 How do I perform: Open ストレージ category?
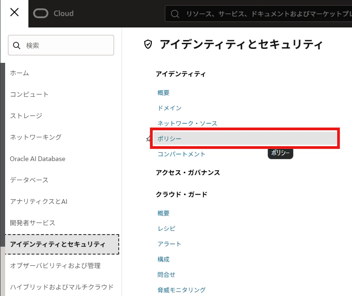click(26, 116)
